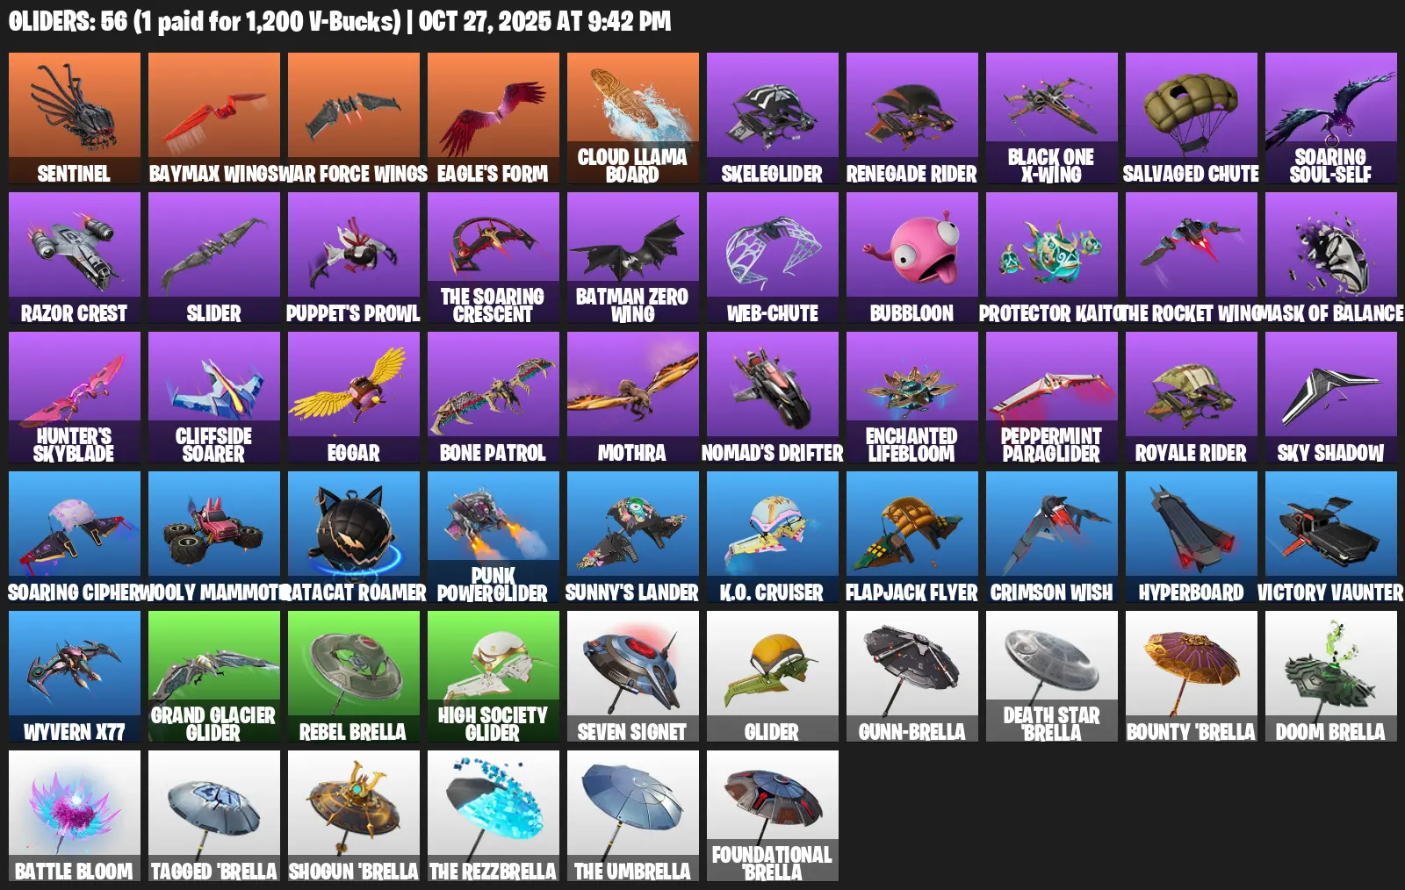
Task: Select the Foundational 'Brella tile
Action: 773,816
